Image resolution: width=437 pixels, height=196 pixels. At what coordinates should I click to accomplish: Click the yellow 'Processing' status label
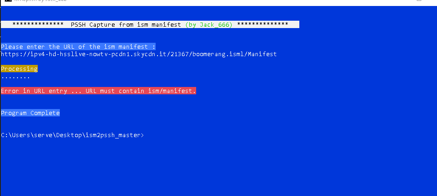(x=19, y=69)
